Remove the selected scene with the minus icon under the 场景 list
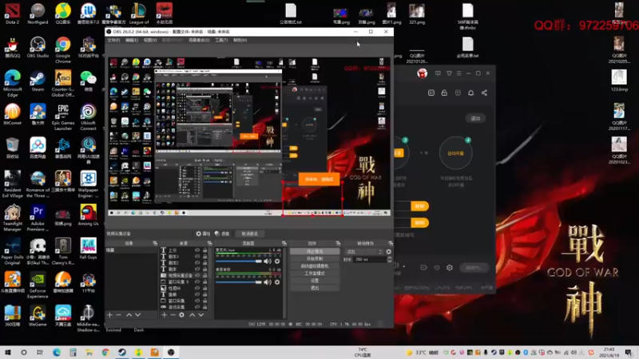Image resolution: width=639 pixels, height=359 pixels. click(x=118, y=314)
